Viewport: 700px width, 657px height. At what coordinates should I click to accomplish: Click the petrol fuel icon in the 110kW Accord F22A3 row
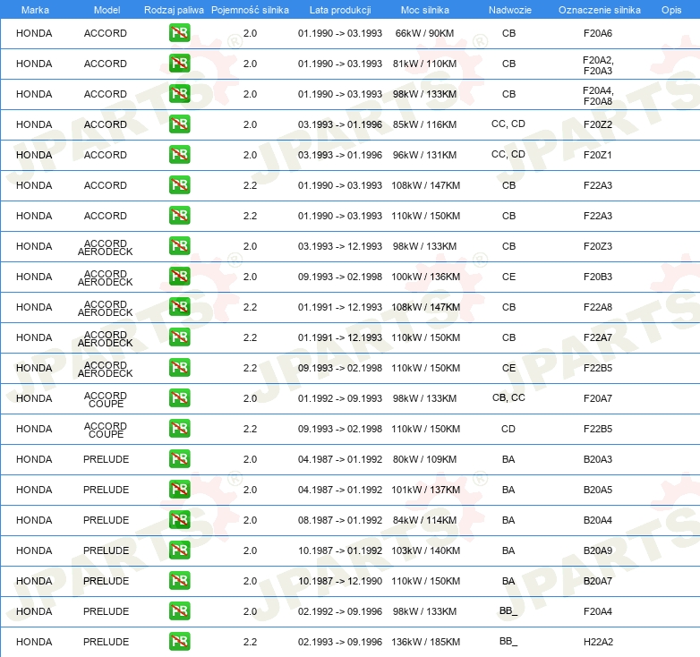coord(179,215)
